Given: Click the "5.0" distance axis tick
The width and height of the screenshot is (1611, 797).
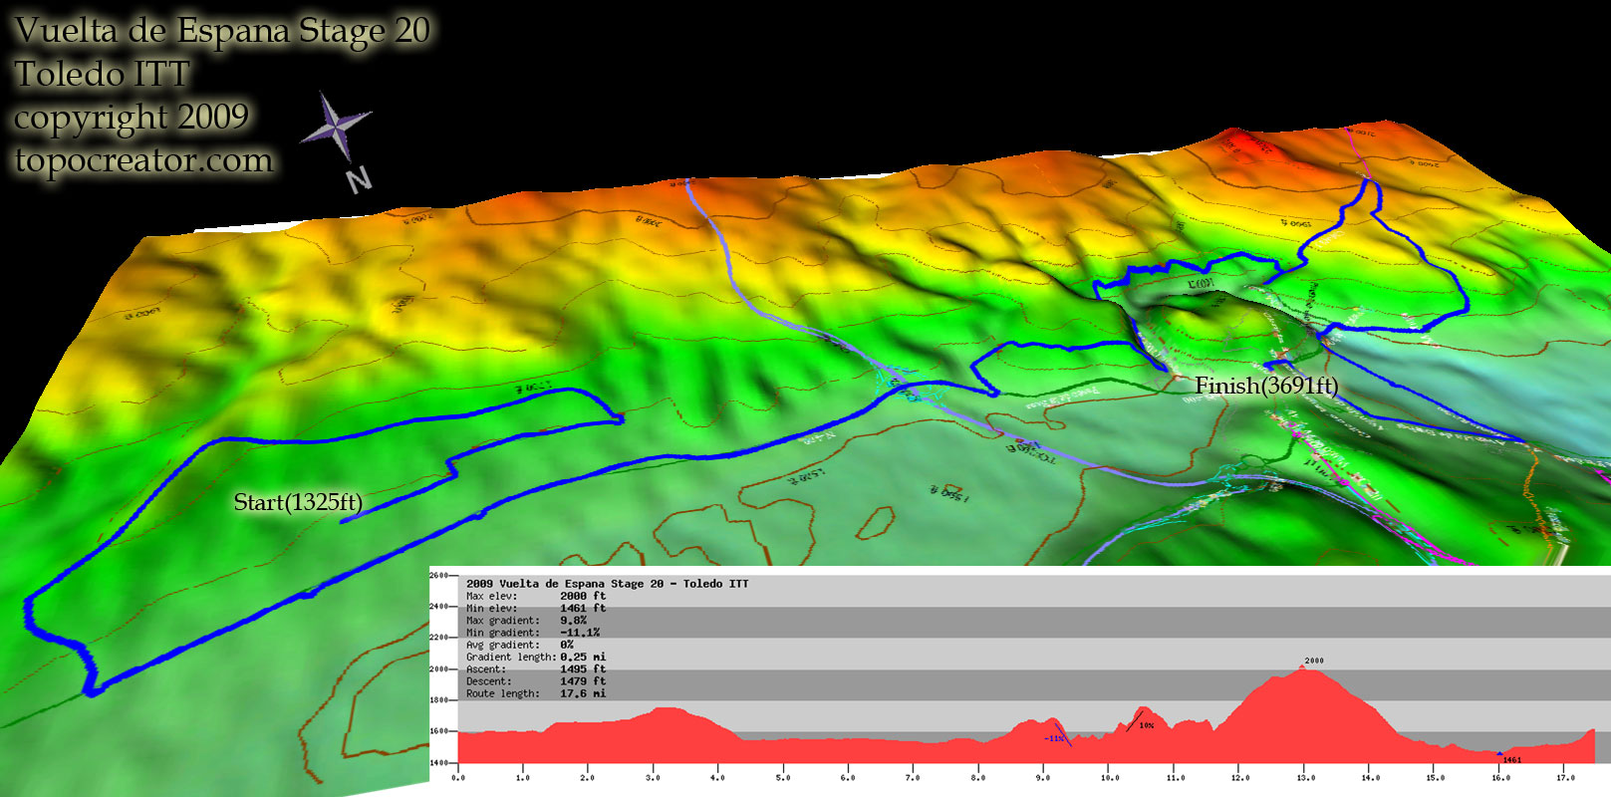Looking at the screenshot, I should [x=783, y=777].
